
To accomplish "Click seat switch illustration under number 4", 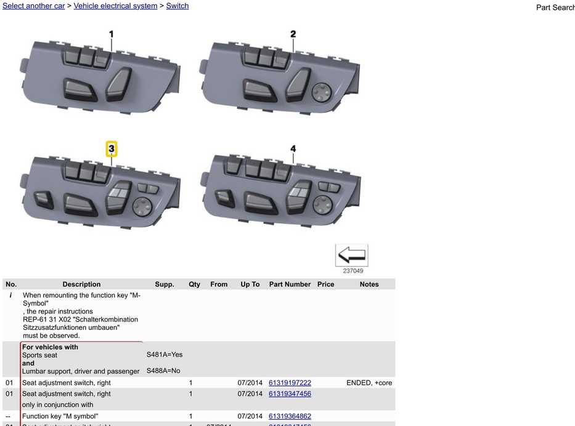I will [281, 191].
